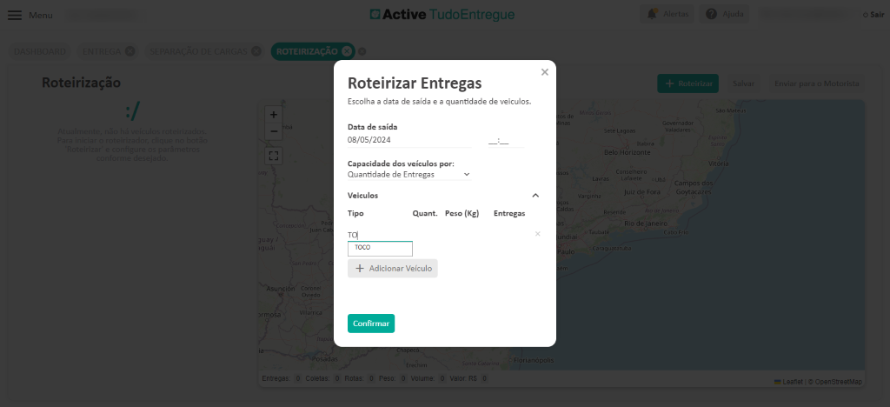Close the ENTREGA tab
This screenshot has width=890, height=407.
point(130,51)
